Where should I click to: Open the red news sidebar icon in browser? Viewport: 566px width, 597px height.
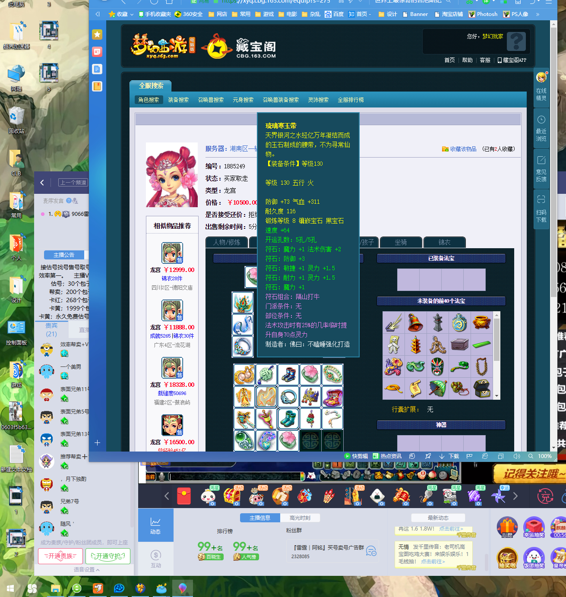point(98,52)
